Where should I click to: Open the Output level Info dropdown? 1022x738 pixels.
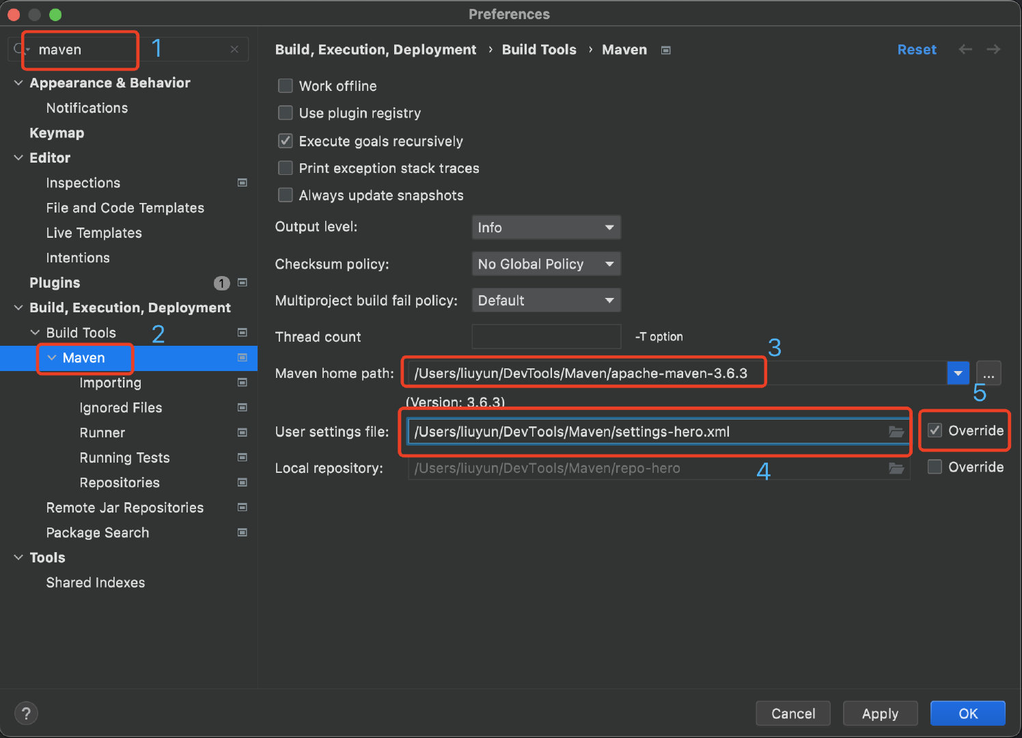pos(546,228)
